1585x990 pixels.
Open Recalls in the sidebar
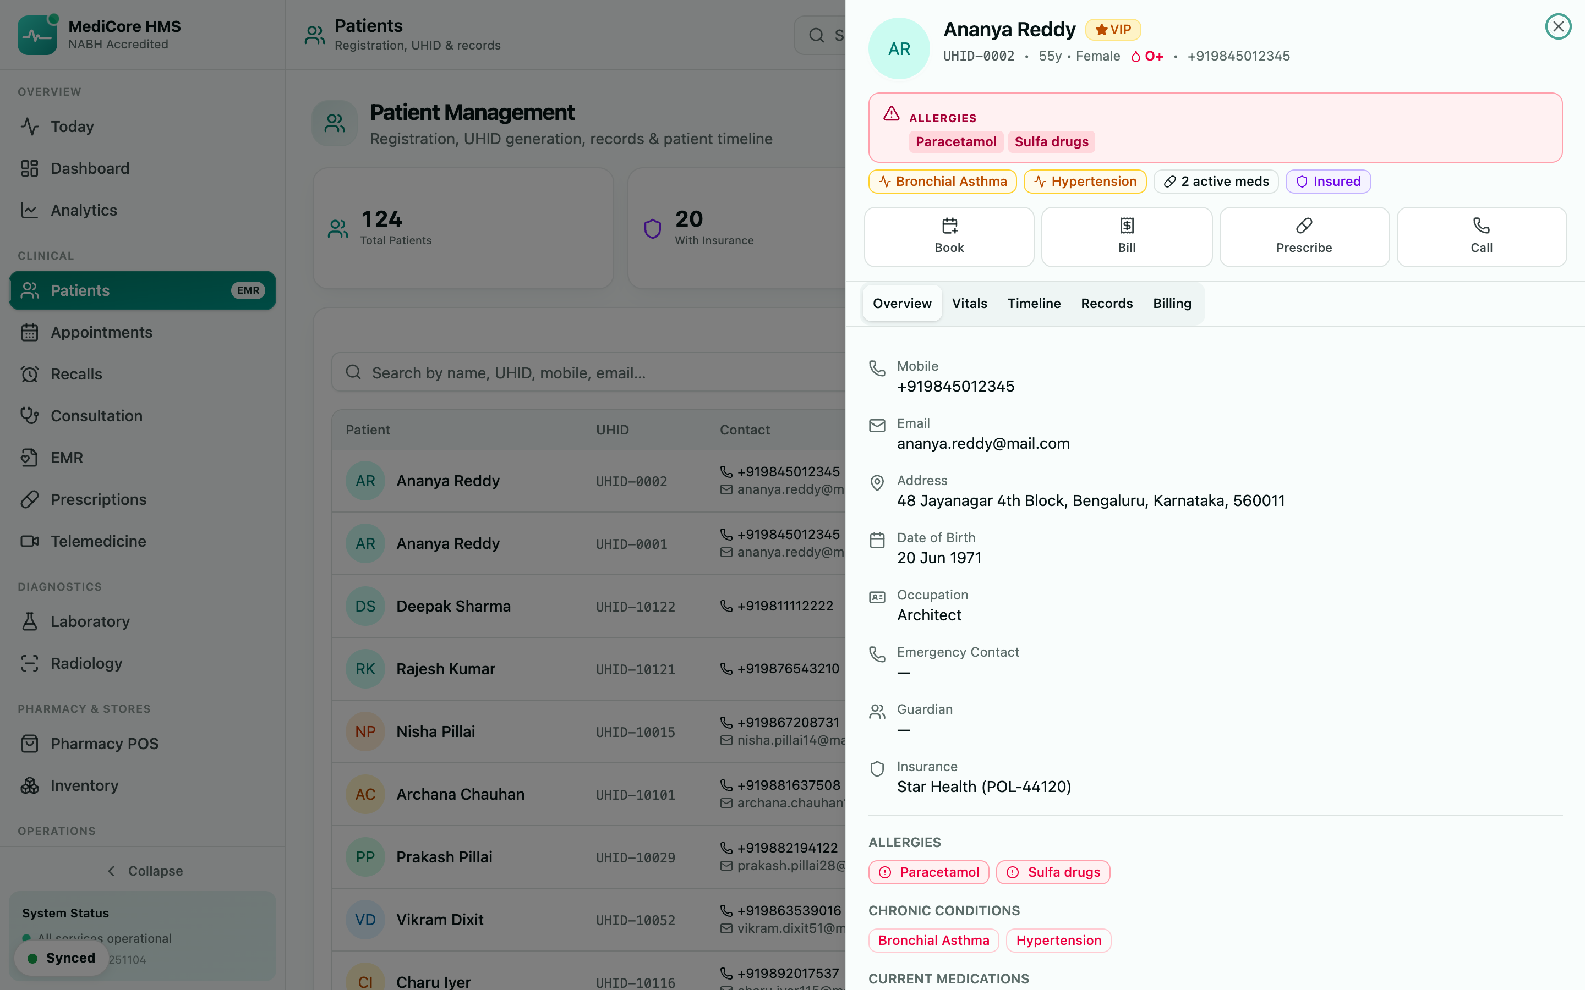point(142,374)
